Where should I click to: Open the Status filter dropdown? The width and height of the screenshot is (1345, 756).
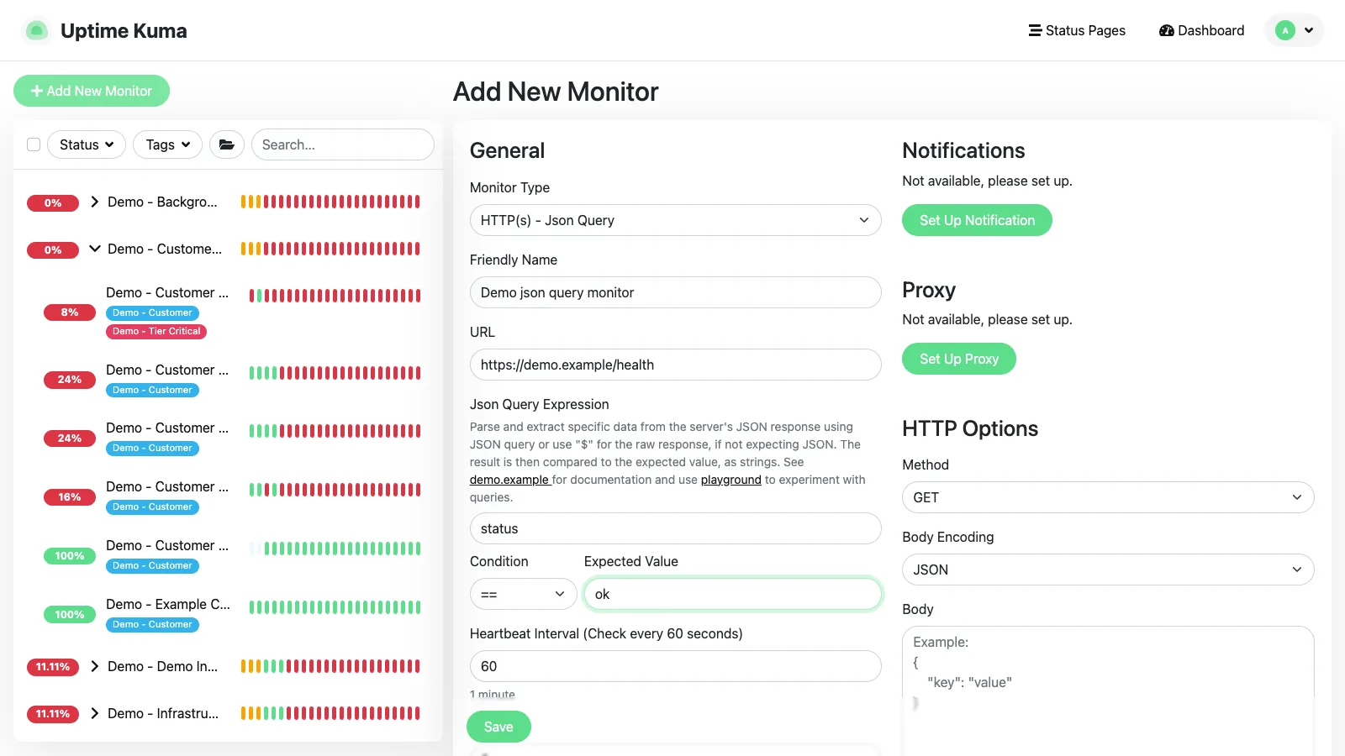[87, 144]
